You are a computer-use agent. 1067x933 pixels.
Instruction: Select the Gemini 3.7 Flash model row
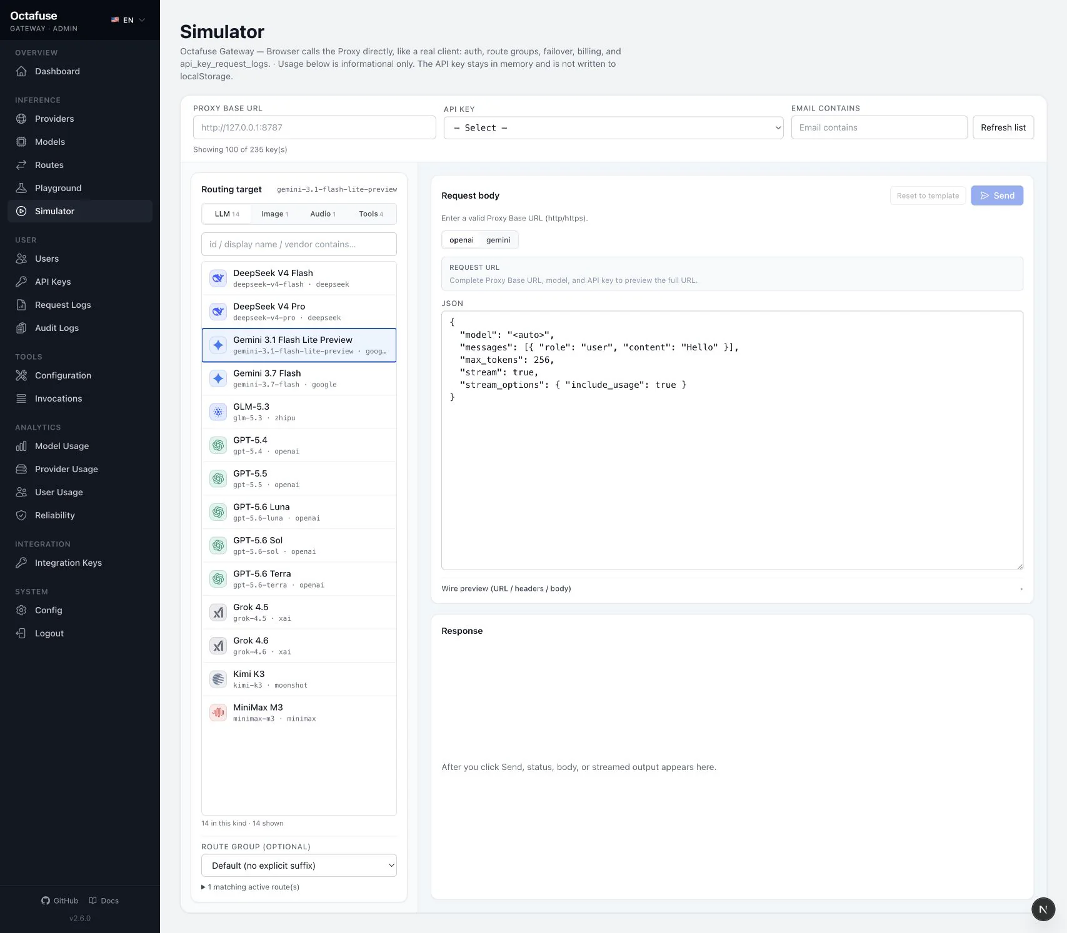point(299,378)
